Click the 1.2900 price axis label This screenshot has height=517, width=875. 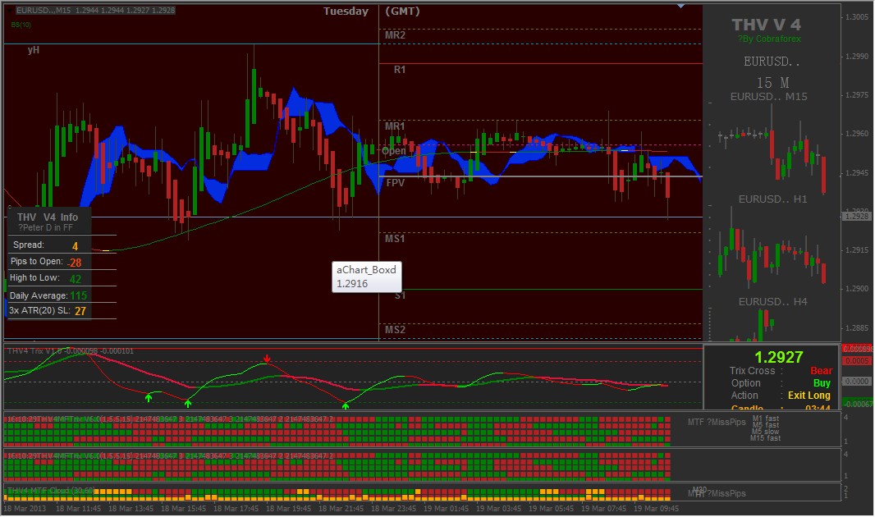pyautogui.click(x=857, y=289)
